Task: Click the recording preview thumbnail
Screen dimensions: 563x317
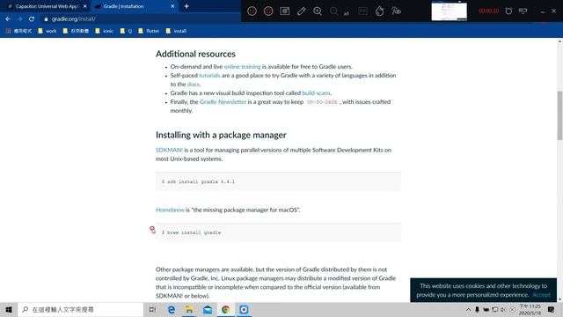Action: pos(449,11)
